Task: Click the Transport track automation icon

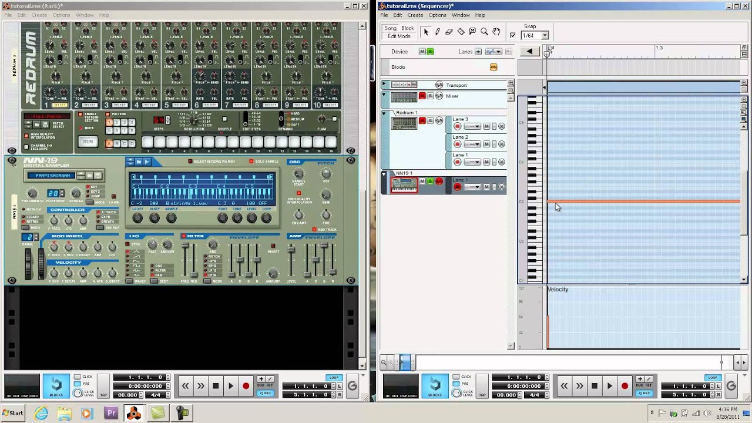Action: pos(439,85)
